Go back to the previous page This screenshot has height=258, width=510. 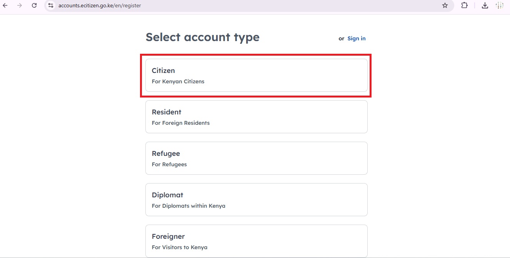tap(5, 5)
